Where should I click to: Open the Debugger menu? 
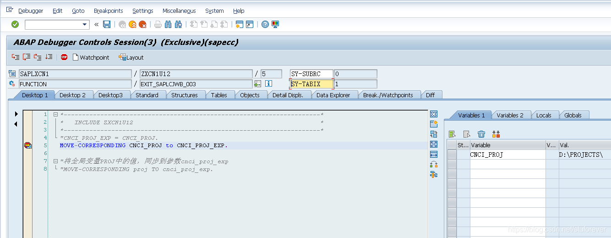coord(31,11)
